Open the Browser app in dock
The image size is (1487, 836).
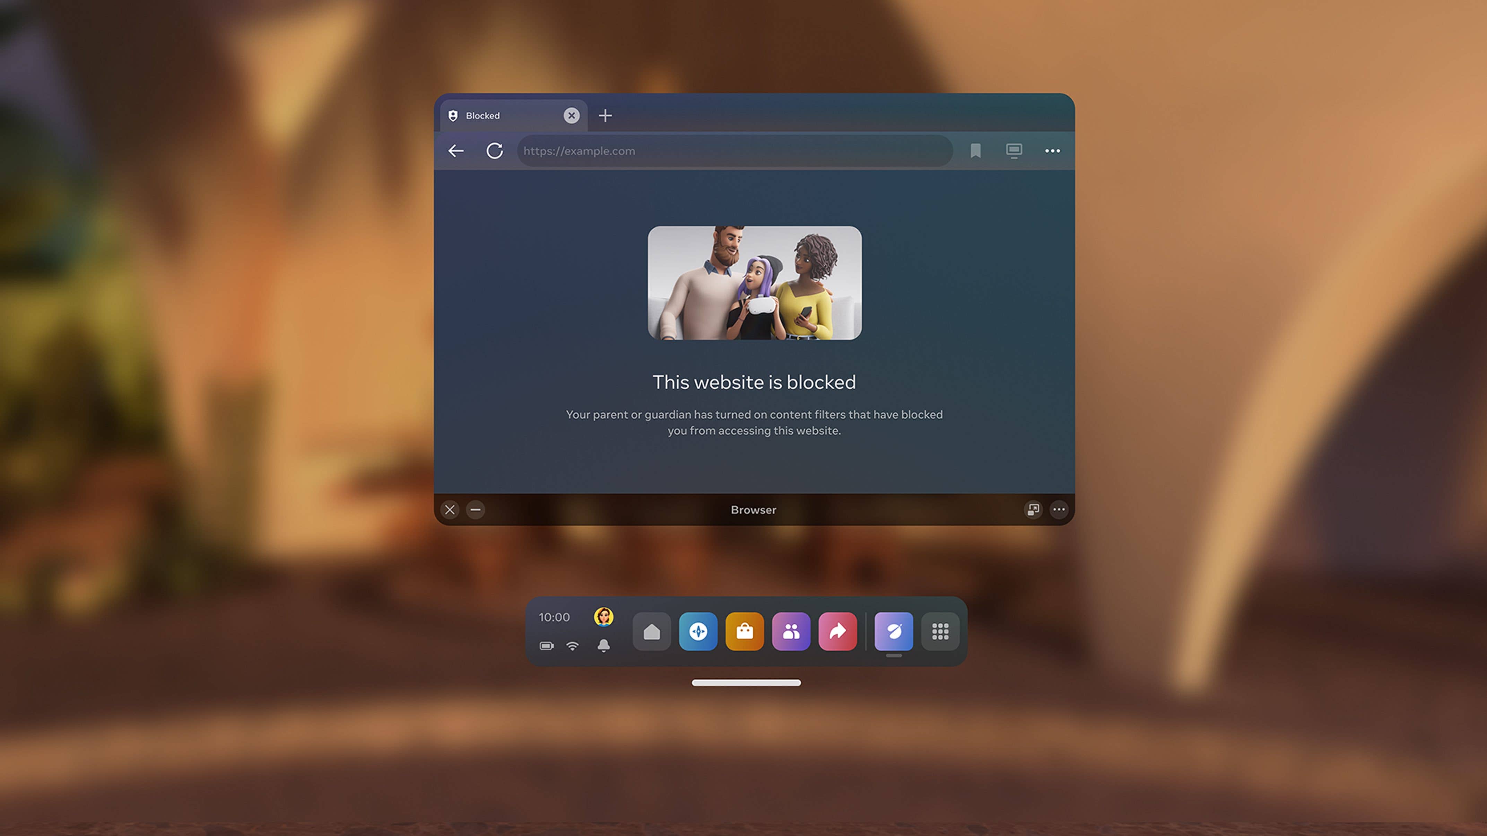pyautogui.click(x=894, y=632)
